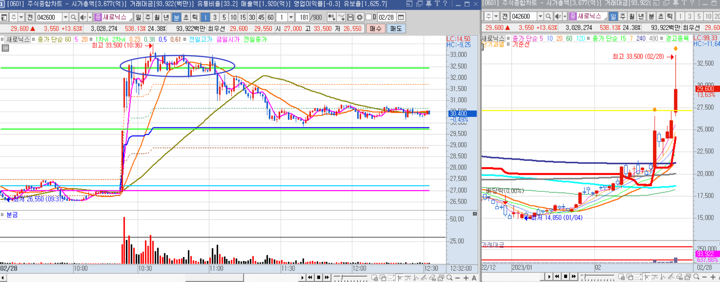Expand speaker options dropdown arrow, right chart
The image size is (720, 282).
click(x=565, y=16)
